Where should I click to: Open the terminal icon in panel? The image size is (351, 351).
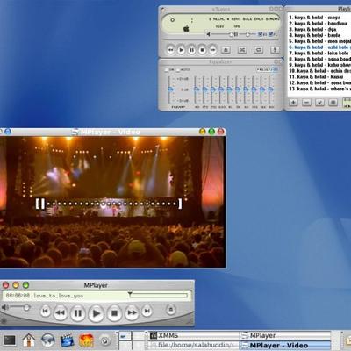(x=10, y=340)
